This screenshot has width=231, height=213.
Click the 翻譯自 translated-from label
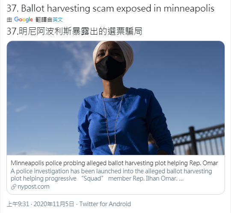[44, 20]
